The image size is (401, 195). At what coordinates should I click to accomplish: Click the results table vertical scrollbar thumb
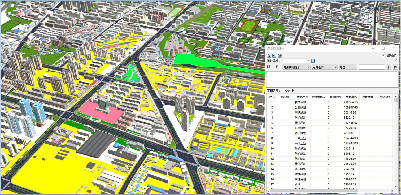tap(396, 100)
